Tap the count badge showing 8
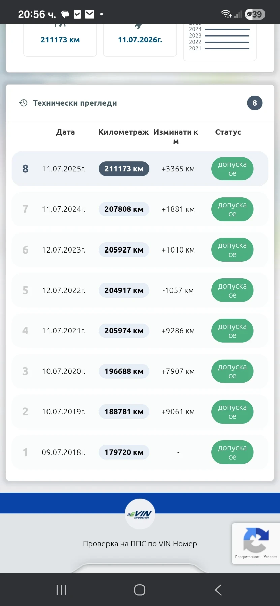 tap(255, 103)
